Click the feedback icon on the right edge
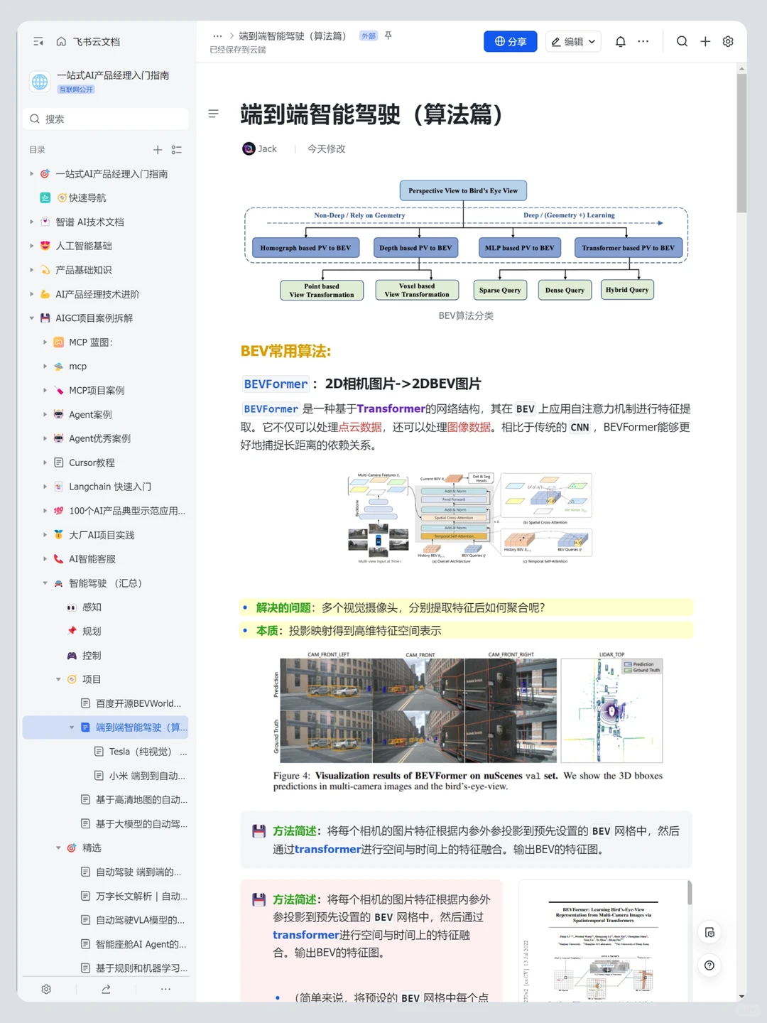The width and height of the screenshot is (767, 1023). coord(709,932)
